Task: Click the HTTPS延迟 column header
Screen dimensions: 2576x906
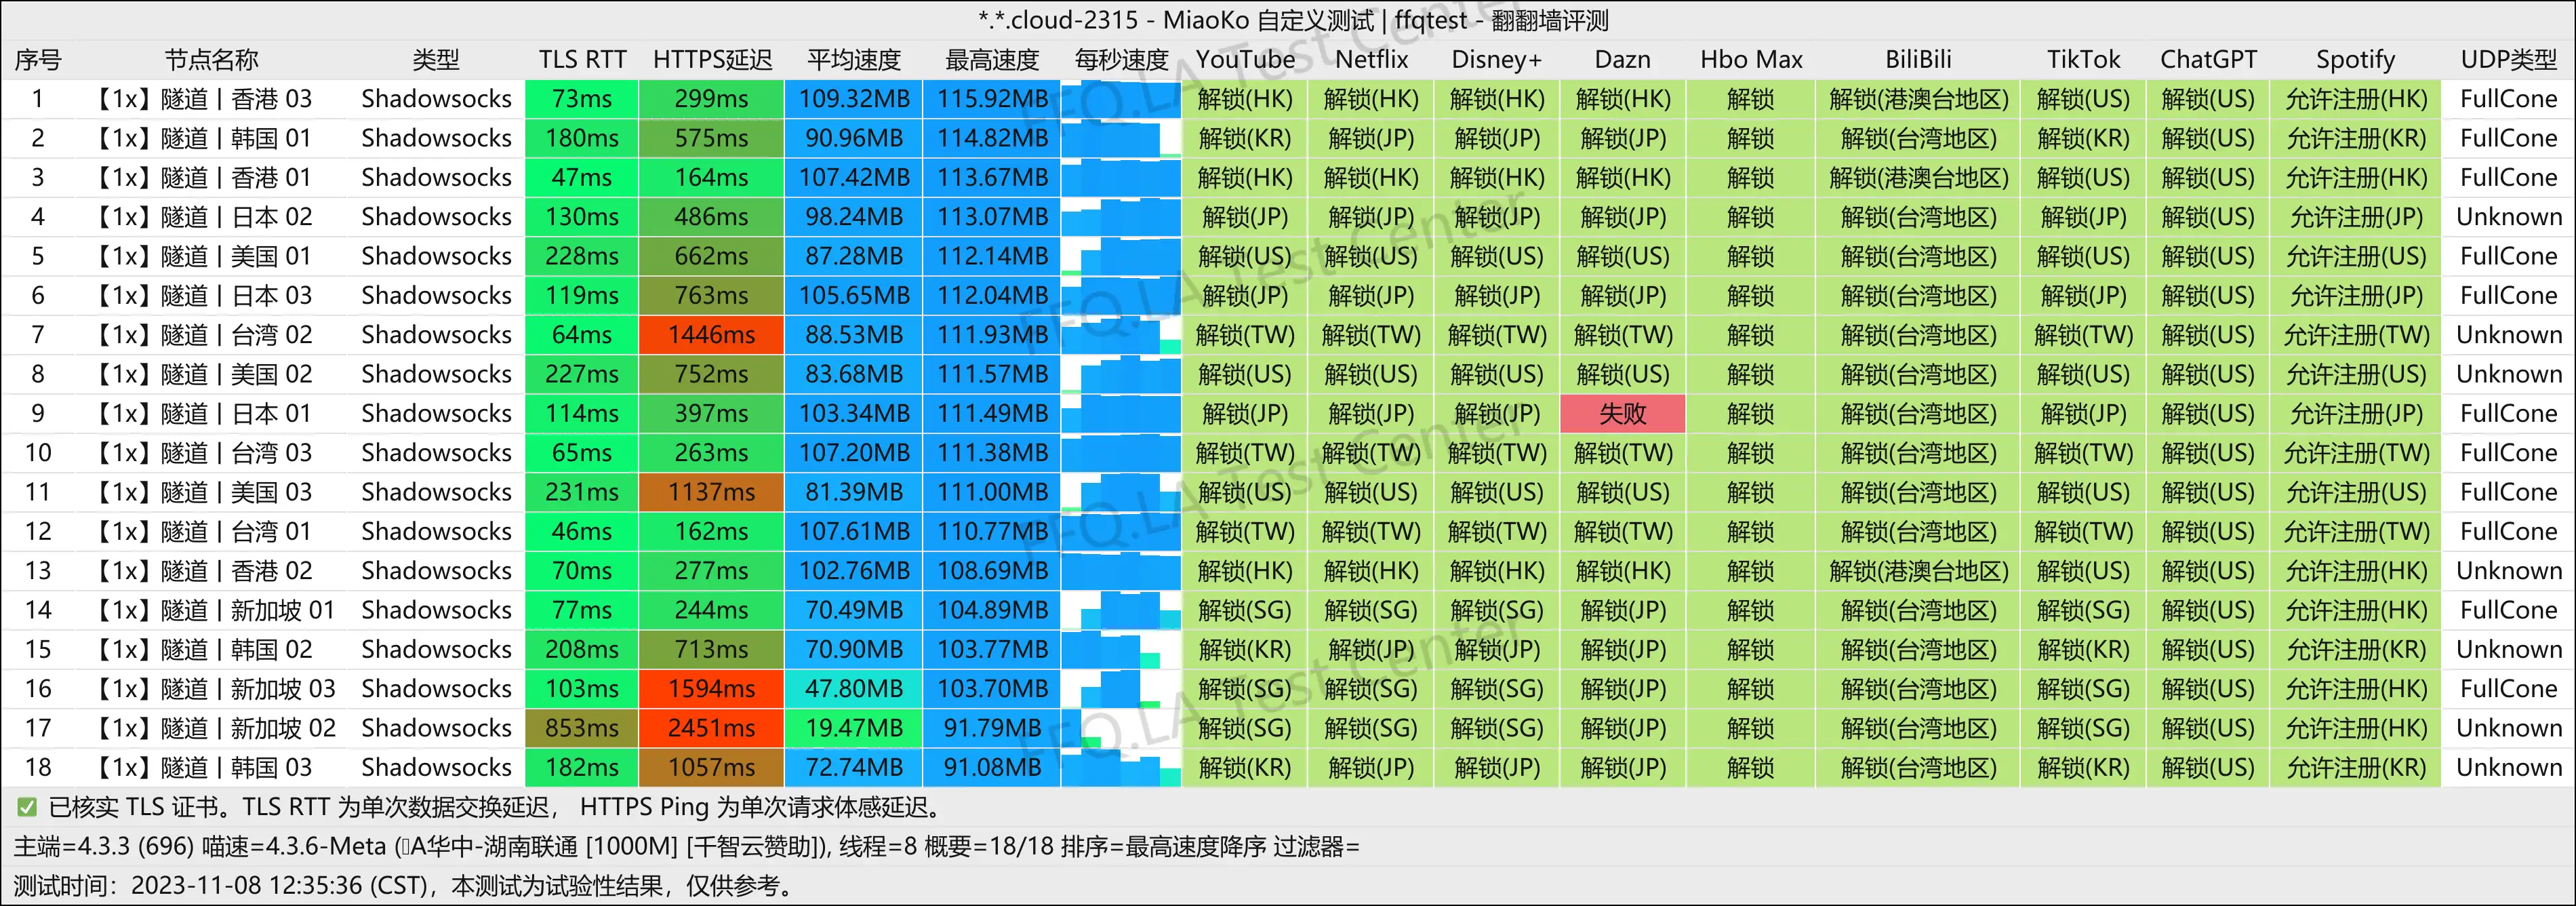Action: [x=712, y=60]
